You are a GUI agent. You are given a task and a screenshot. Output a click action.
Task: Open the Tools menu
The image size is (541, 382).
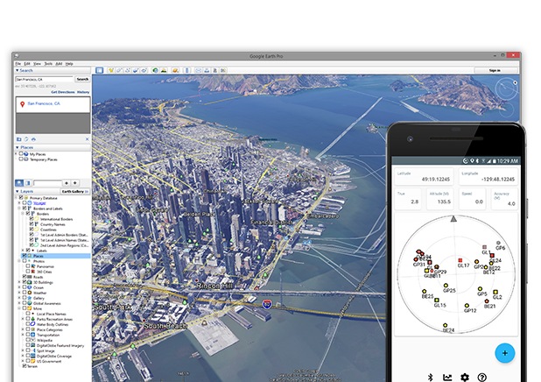(x=48, y=64)
